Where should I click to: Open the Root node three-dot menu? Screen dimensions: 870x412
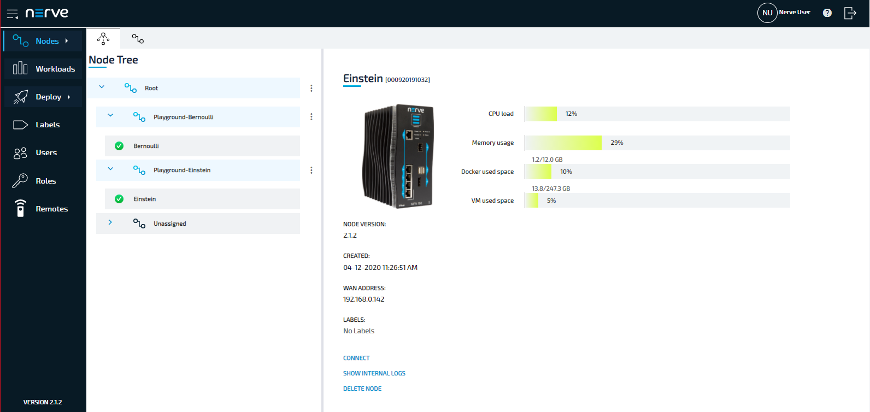click(311, 89)
